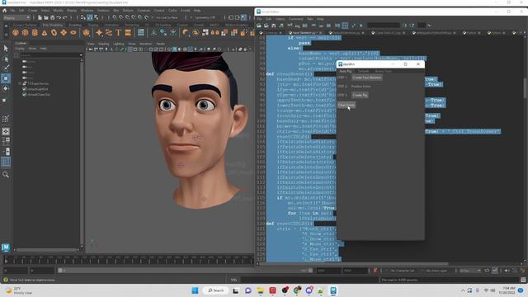The width and height of the screenshot is (528, 297).
Task: Click the Script Editor execute play icon
Action: (361, 26)
